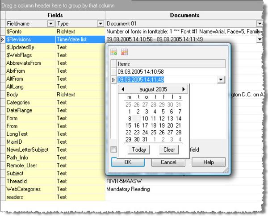
Task: Click the august 2005 month title
Action: point(153,89)
